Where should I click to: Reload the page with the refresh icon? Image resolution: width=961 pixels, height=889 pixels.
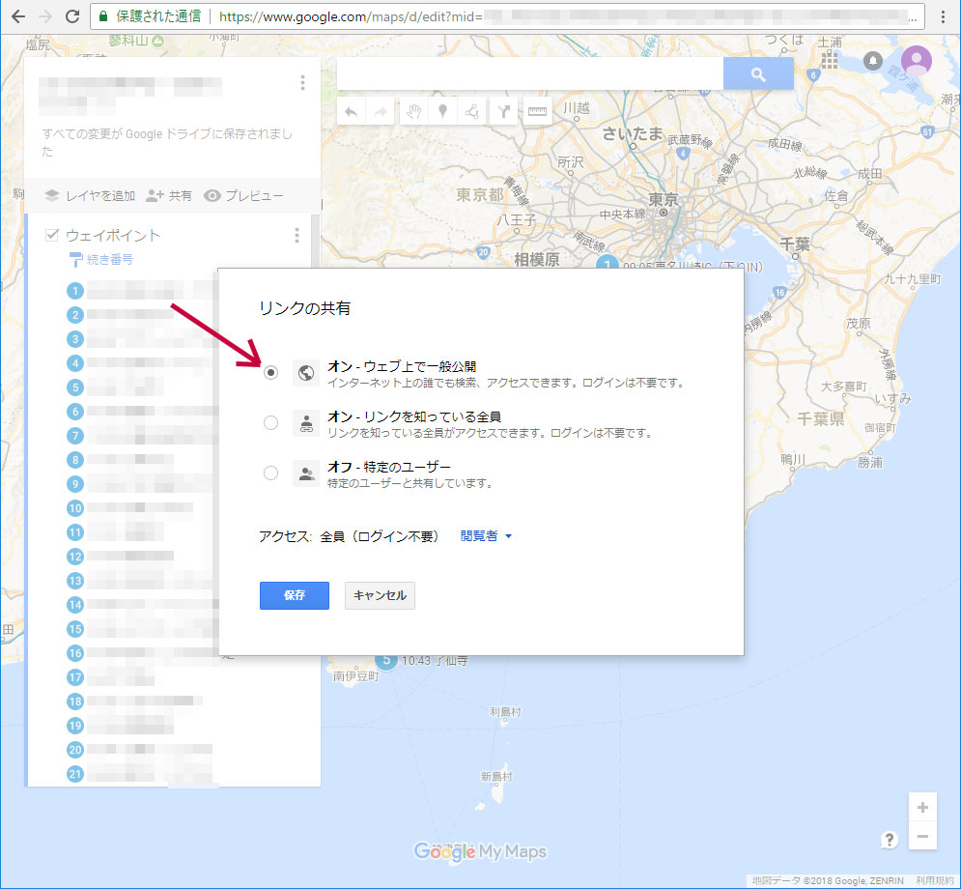pyautogui.click(x=72, y=16)
